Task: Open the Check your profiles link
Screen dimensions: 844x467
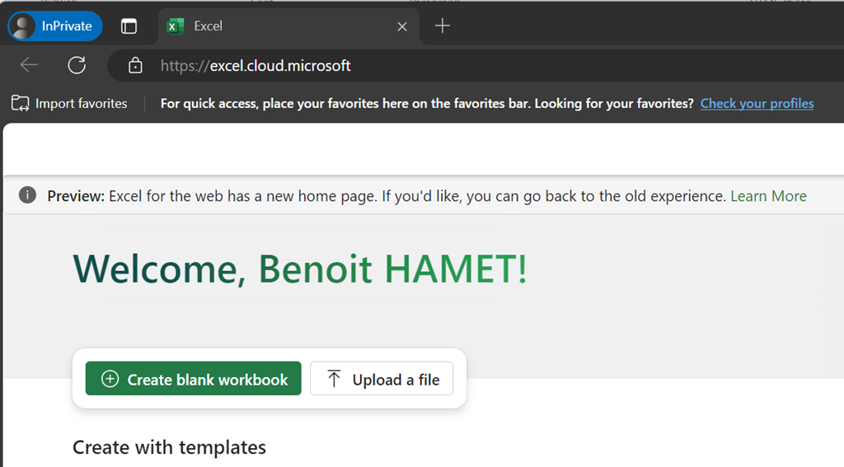Action: [757, 103]
